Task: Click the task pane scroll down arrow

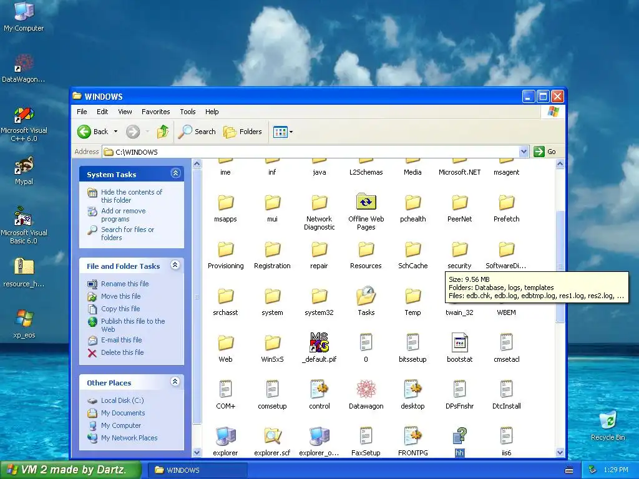Action: [197, 453]
